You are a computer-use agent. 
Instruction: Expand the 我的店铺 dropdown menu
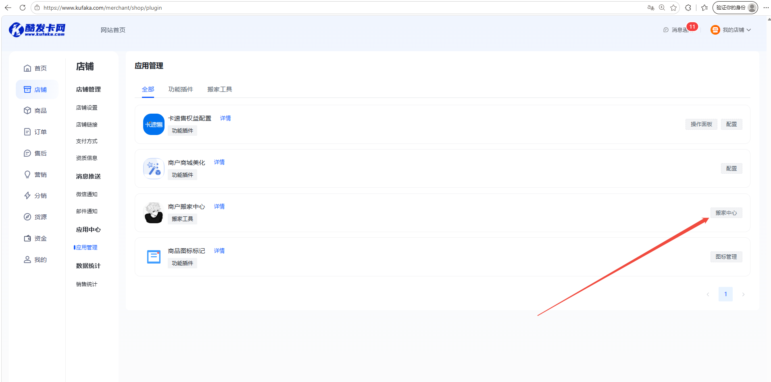[731, 30]
